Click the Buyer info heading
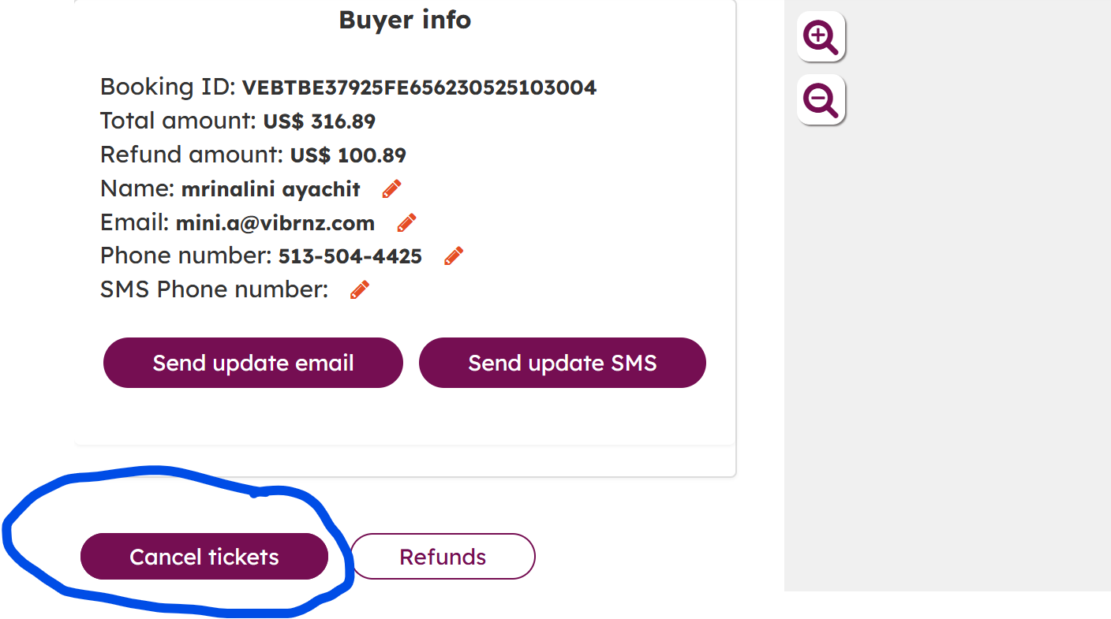Viewport: 1111px width, 619px height. pos(405,20)
